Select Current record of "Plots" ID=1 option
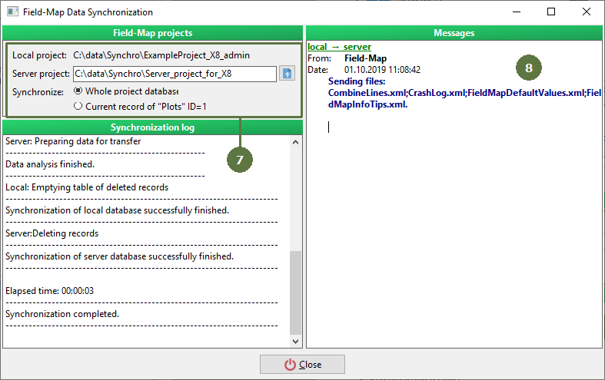Image resolution: width=605 pixels, height=380 pixels. [78, 107]
